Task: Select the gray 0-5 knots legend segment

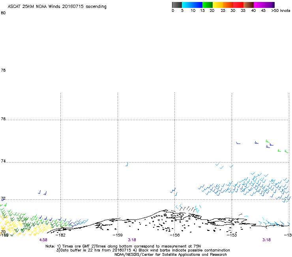Action: pyautogui.click(x=177, y=5)
